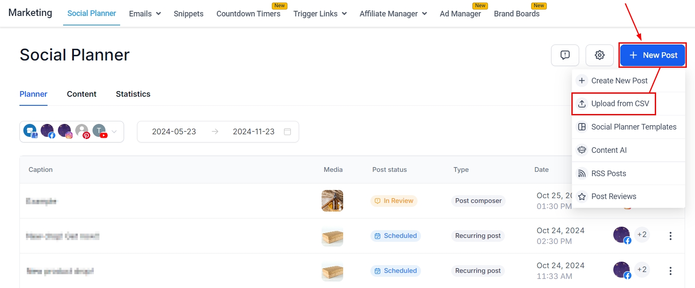Switch to the Statistics tab
The image size is (695, 288).
[x=133, y=94]
